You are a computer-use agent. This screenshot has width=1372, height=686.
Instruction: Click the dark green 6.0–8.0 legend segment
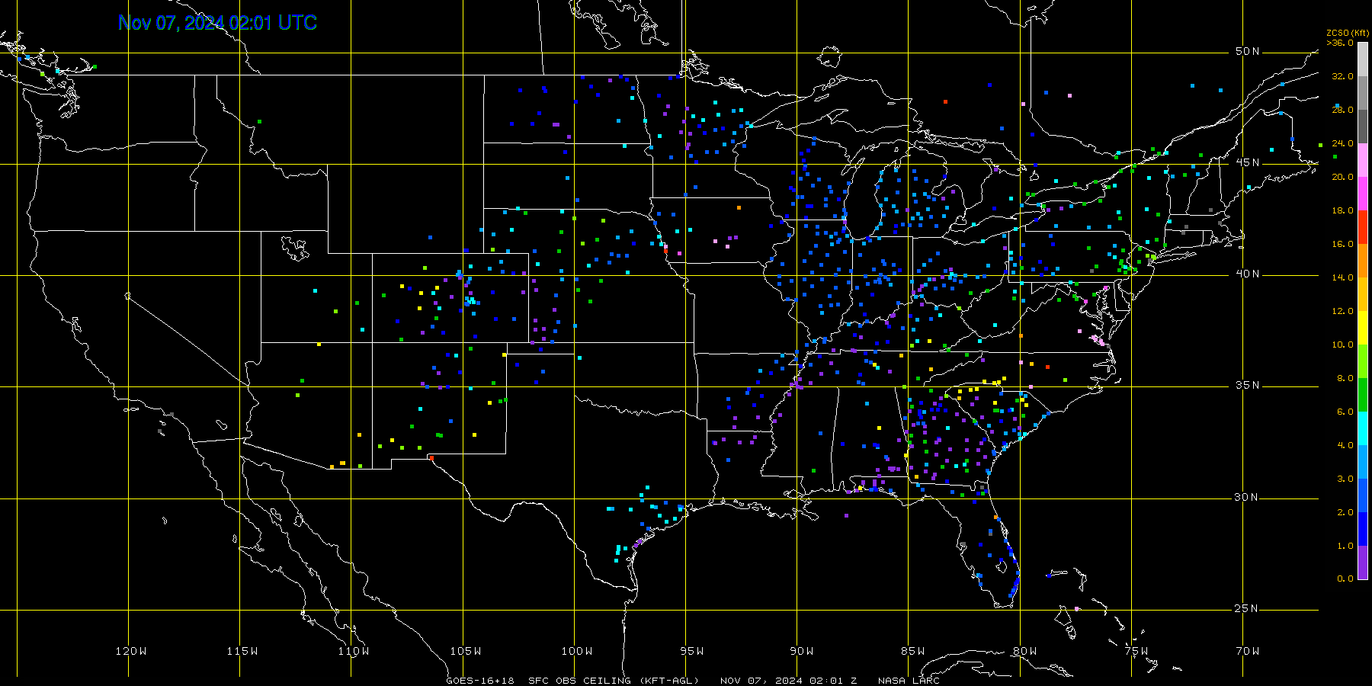(x=1363, y=395)
